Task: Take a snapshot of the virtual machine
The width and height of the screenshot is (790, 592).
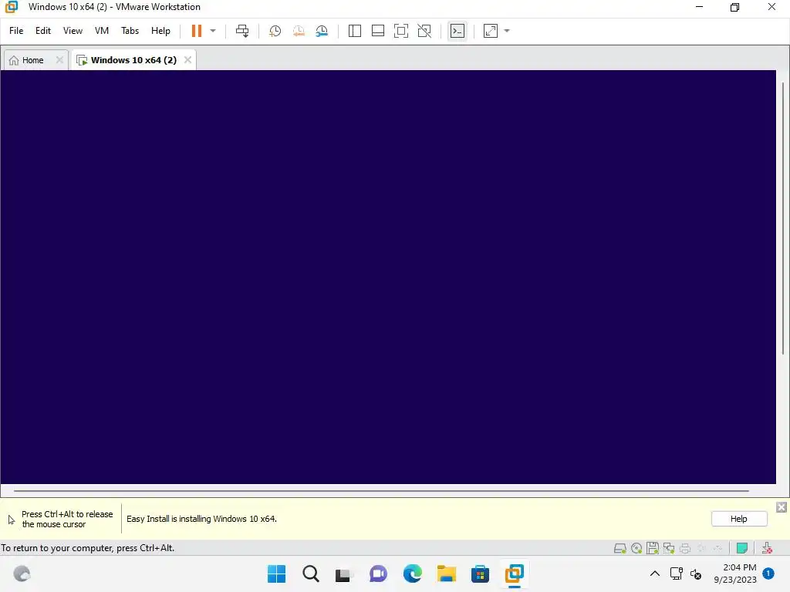Action: tap(275, 31)
